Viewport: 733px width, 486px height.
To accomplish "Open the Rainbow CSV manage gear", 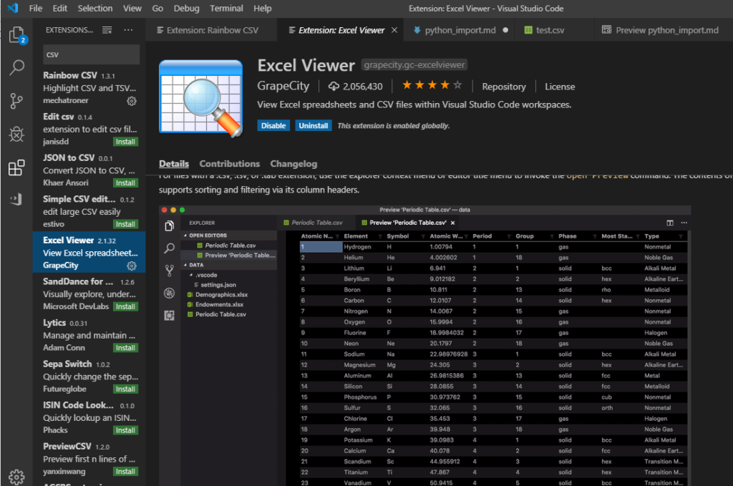I will click(132, 101).
